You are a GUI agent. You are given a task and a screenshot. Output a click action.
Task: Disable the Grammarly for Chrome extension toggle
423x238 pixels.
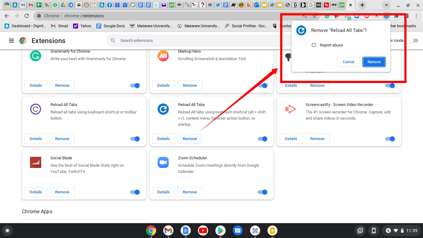(x=135, y=86)
